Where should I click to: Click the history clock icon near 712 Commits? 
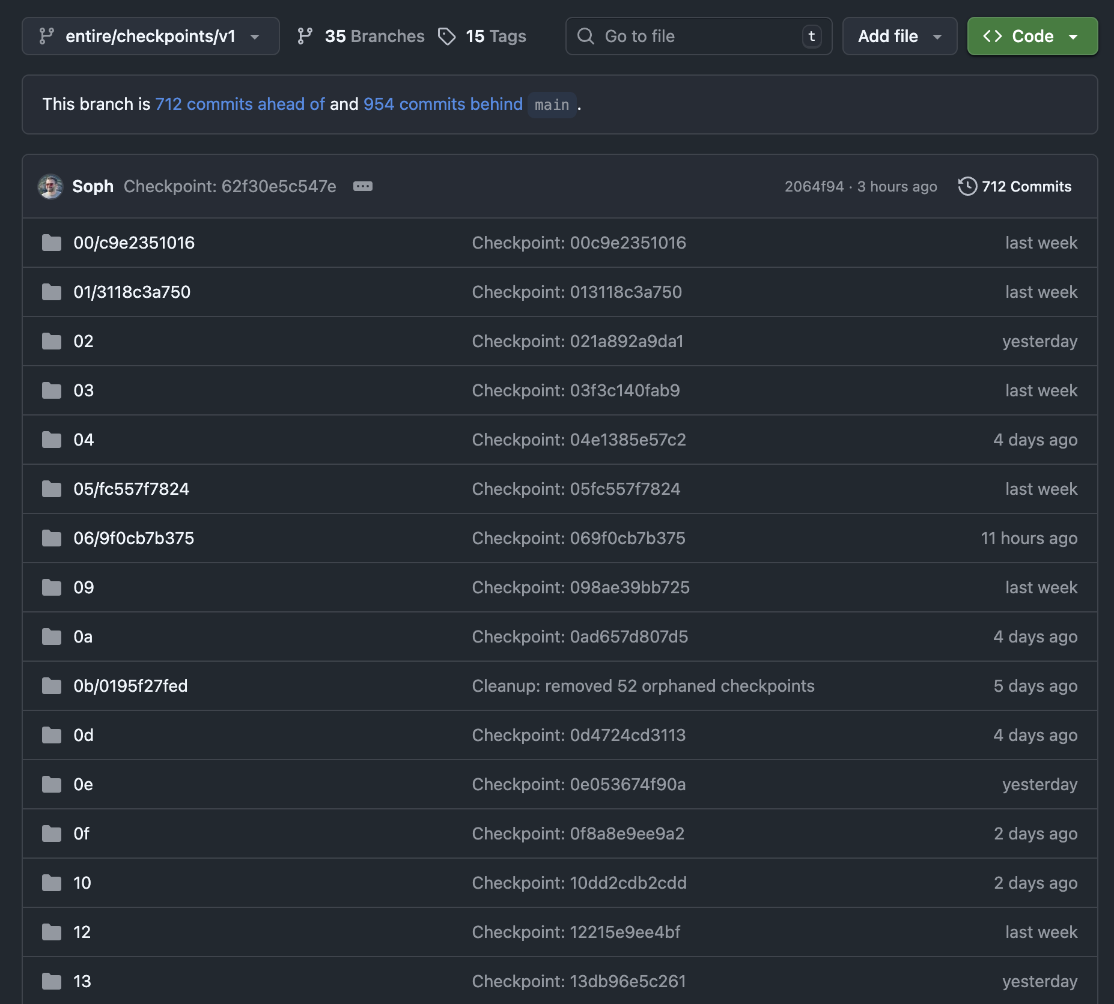coord(968,187)
